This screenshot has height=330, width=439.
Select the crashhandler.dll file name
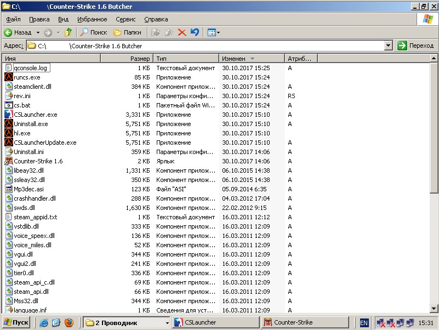(x=35, y=198)
